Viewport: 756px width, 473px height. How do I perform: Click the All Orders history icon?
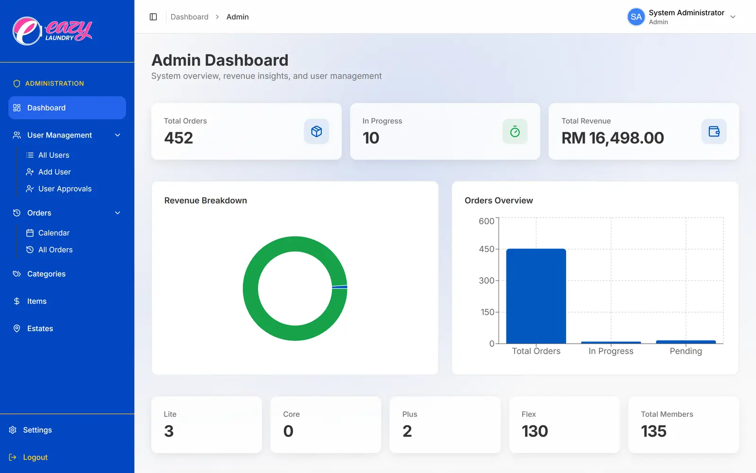30,250
